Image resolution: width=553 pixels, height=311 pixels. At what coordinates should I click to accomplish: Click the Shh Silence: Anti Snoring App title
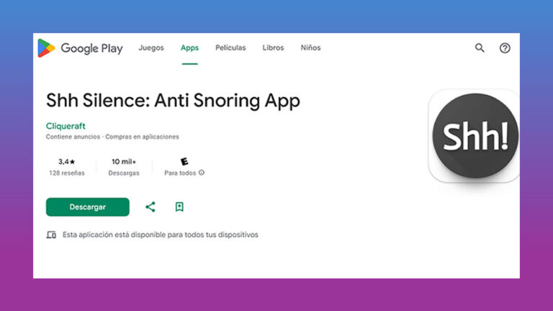coord(173,101)
